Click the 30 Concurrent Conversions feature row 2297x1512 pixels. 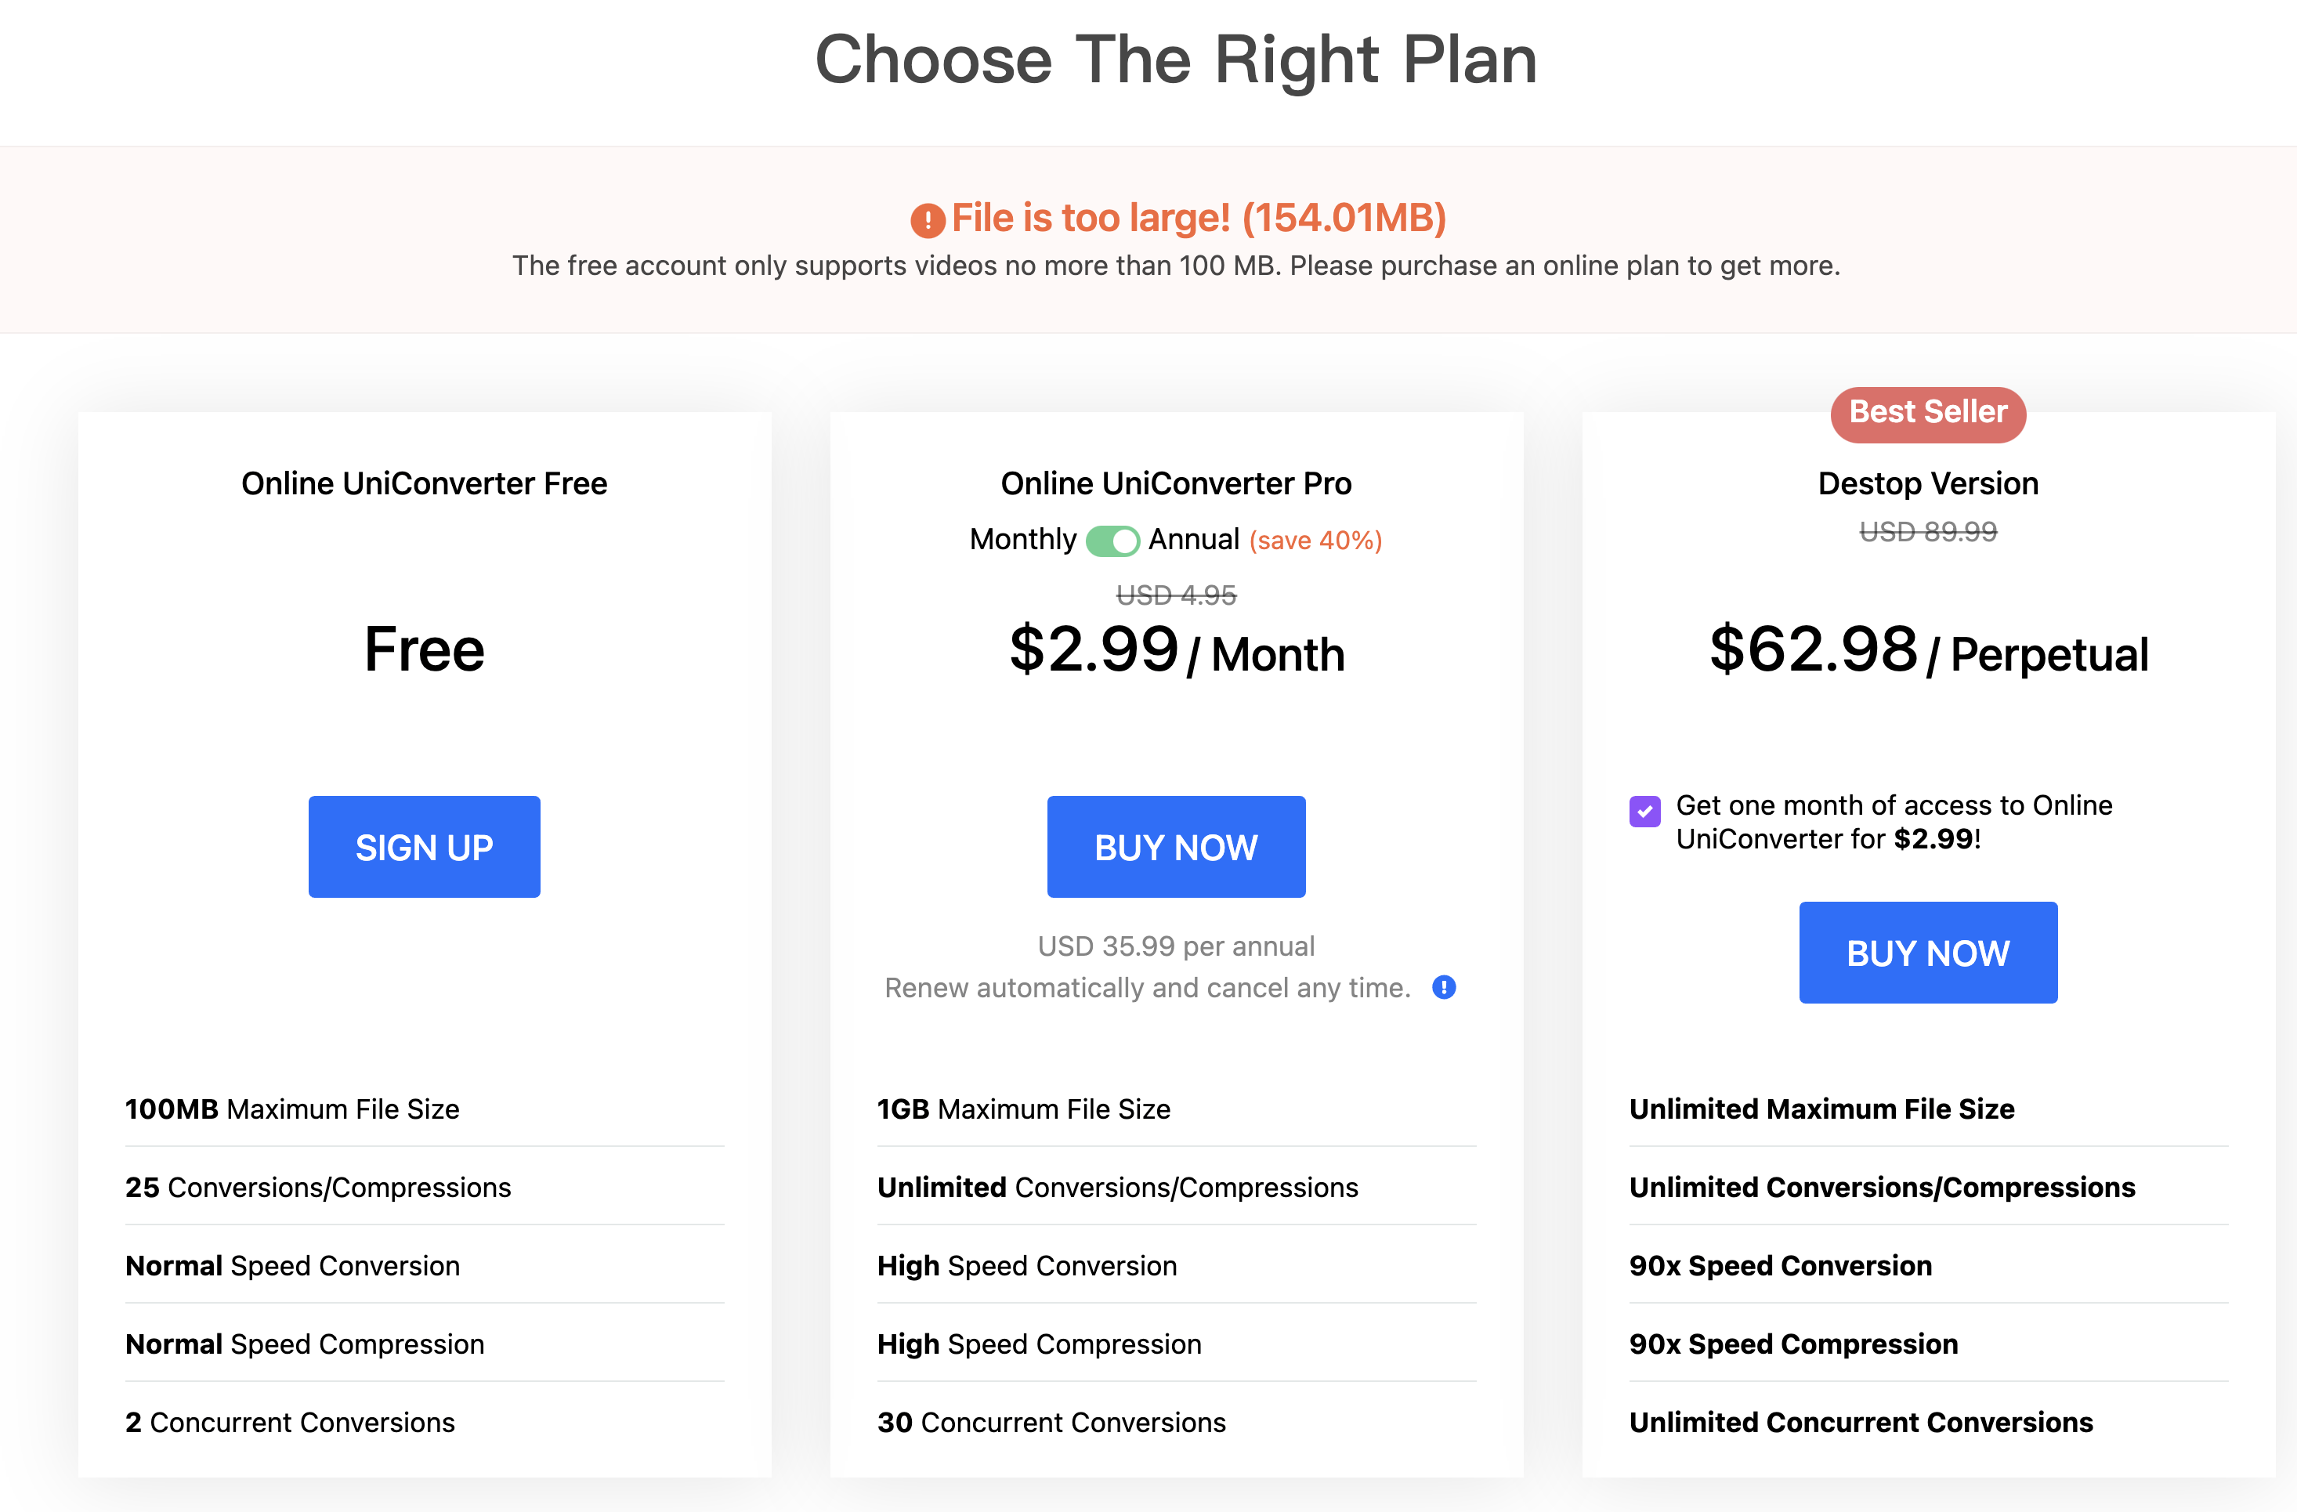coord(1051,1422)
